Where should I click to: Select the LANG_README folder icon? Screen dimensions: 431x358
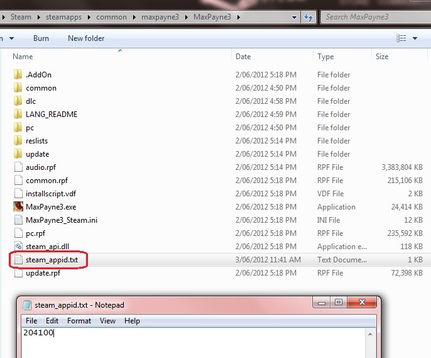coord(18,115)
